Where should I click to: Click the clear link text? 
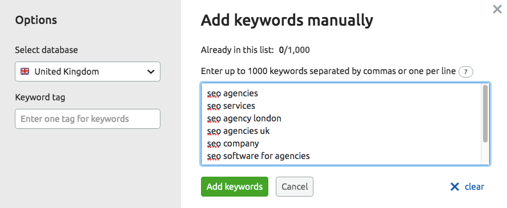pyautogui.click(x=474, y=187)
